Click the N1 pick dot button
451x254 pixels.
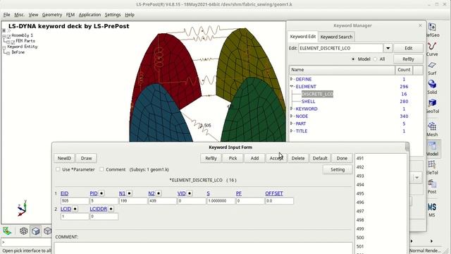[130, 193]
